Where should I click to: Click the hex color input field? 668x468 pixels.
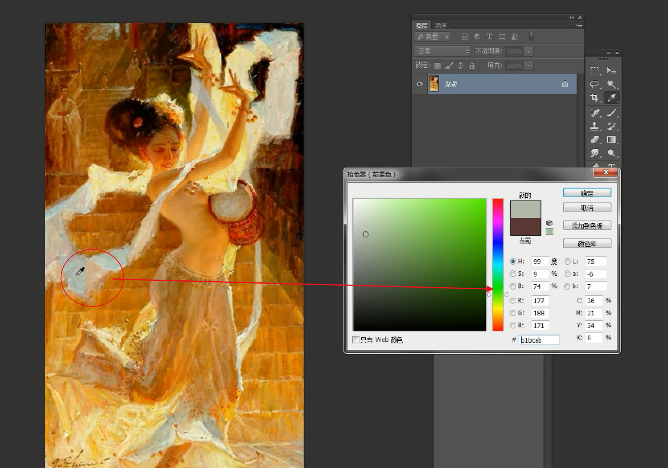(539, 340)
